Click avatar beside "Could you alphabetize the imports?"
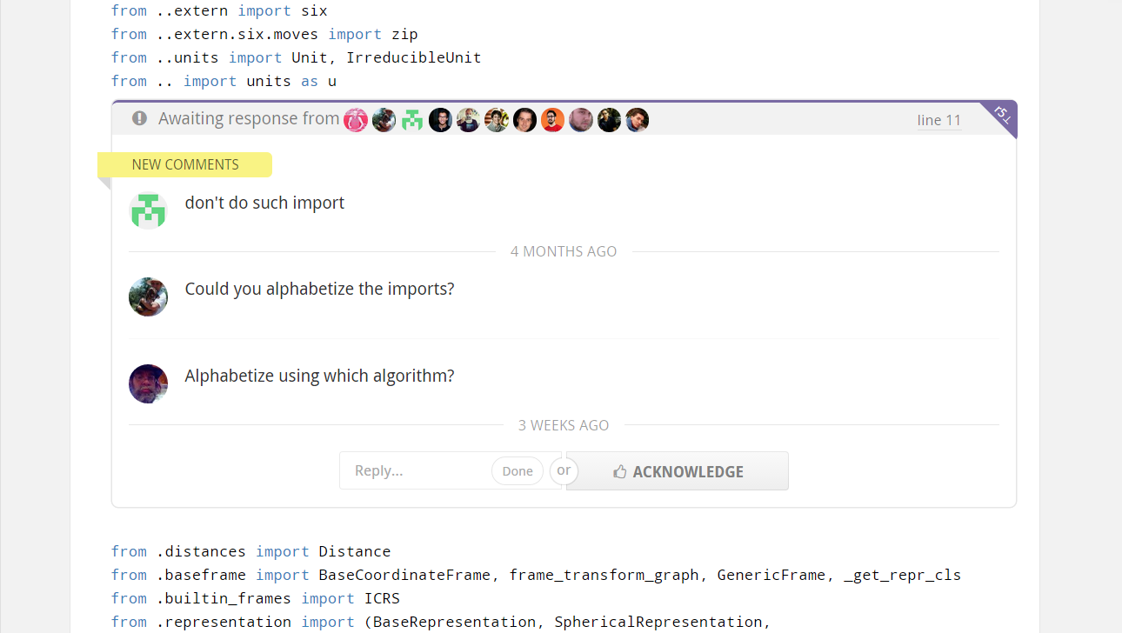The width and height of the screenshot is (1122, 633). click(148, 297)
